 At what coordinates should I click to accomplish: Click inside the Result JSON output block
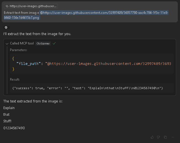(x=92, y=88)
